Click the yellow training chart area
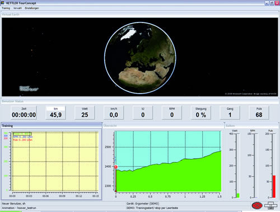Viewport: 280px width, 212px height. click(x=55, y=162)
